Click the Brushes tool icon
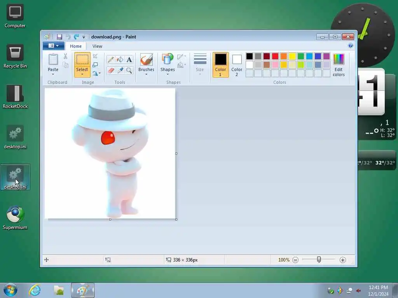The image size is (398, 298). tap(146, 59)
